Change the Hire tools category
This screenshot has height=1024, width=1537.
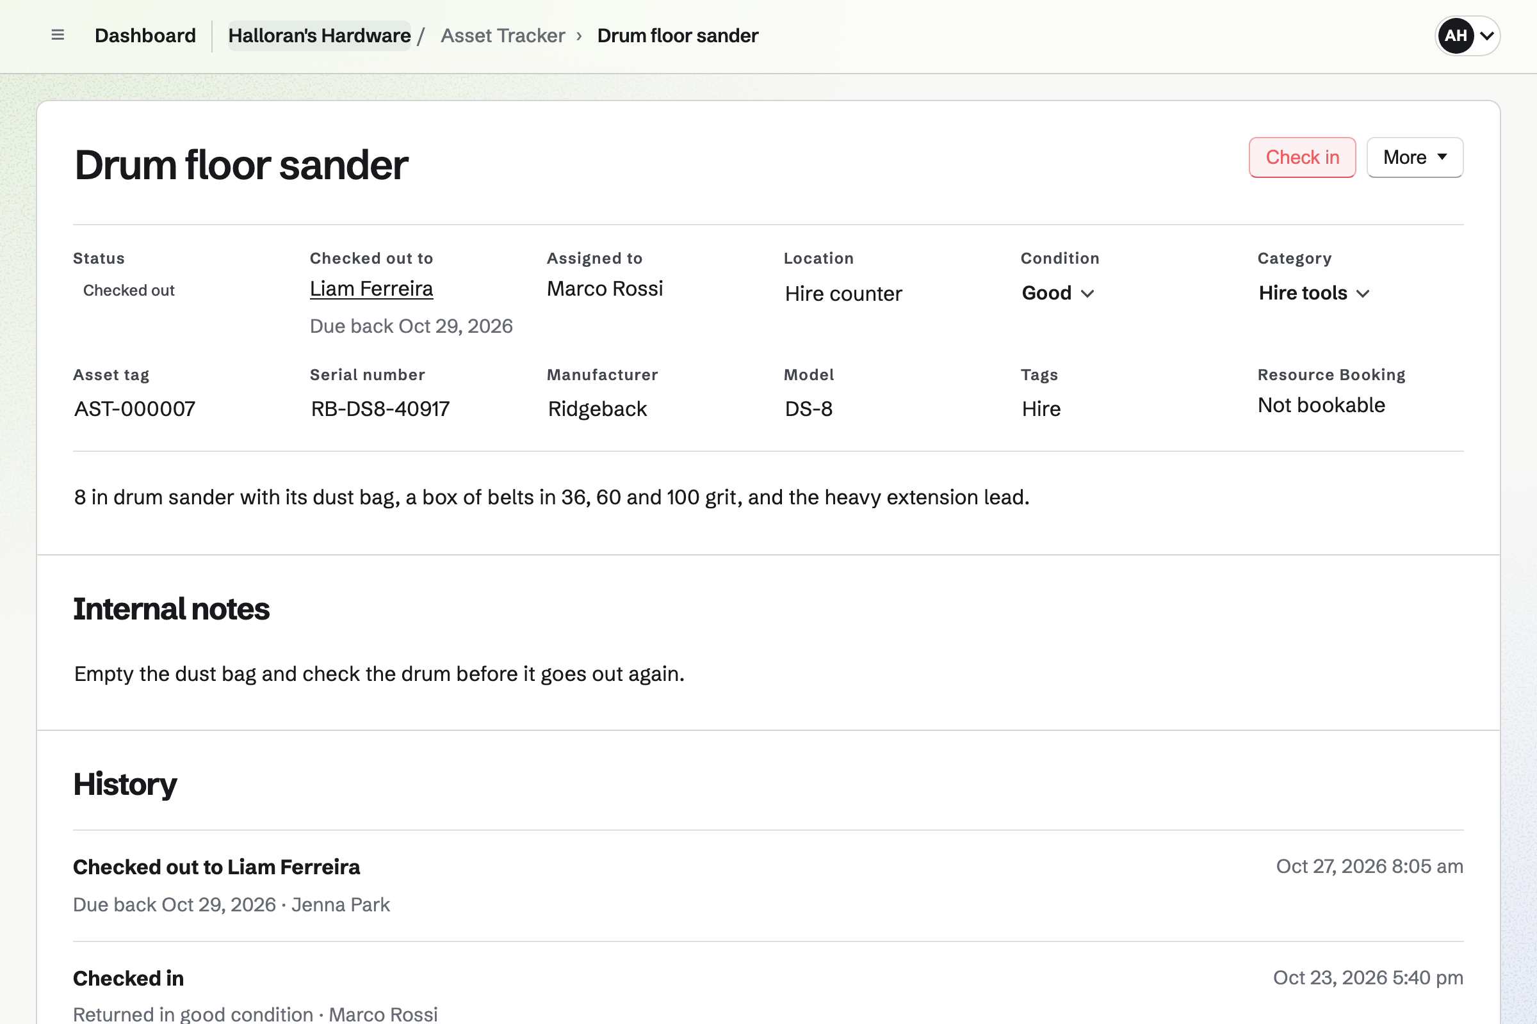click(x=1314, y=293)
